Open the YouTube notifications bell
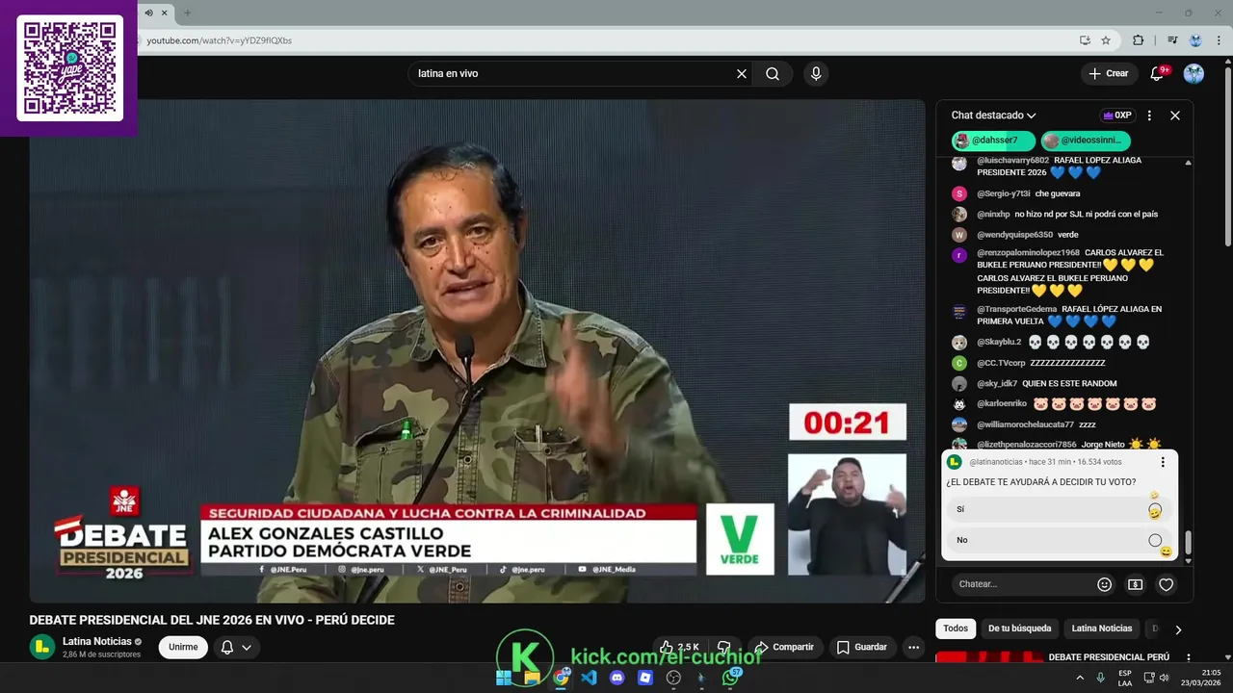 (x=1158, y=73)
